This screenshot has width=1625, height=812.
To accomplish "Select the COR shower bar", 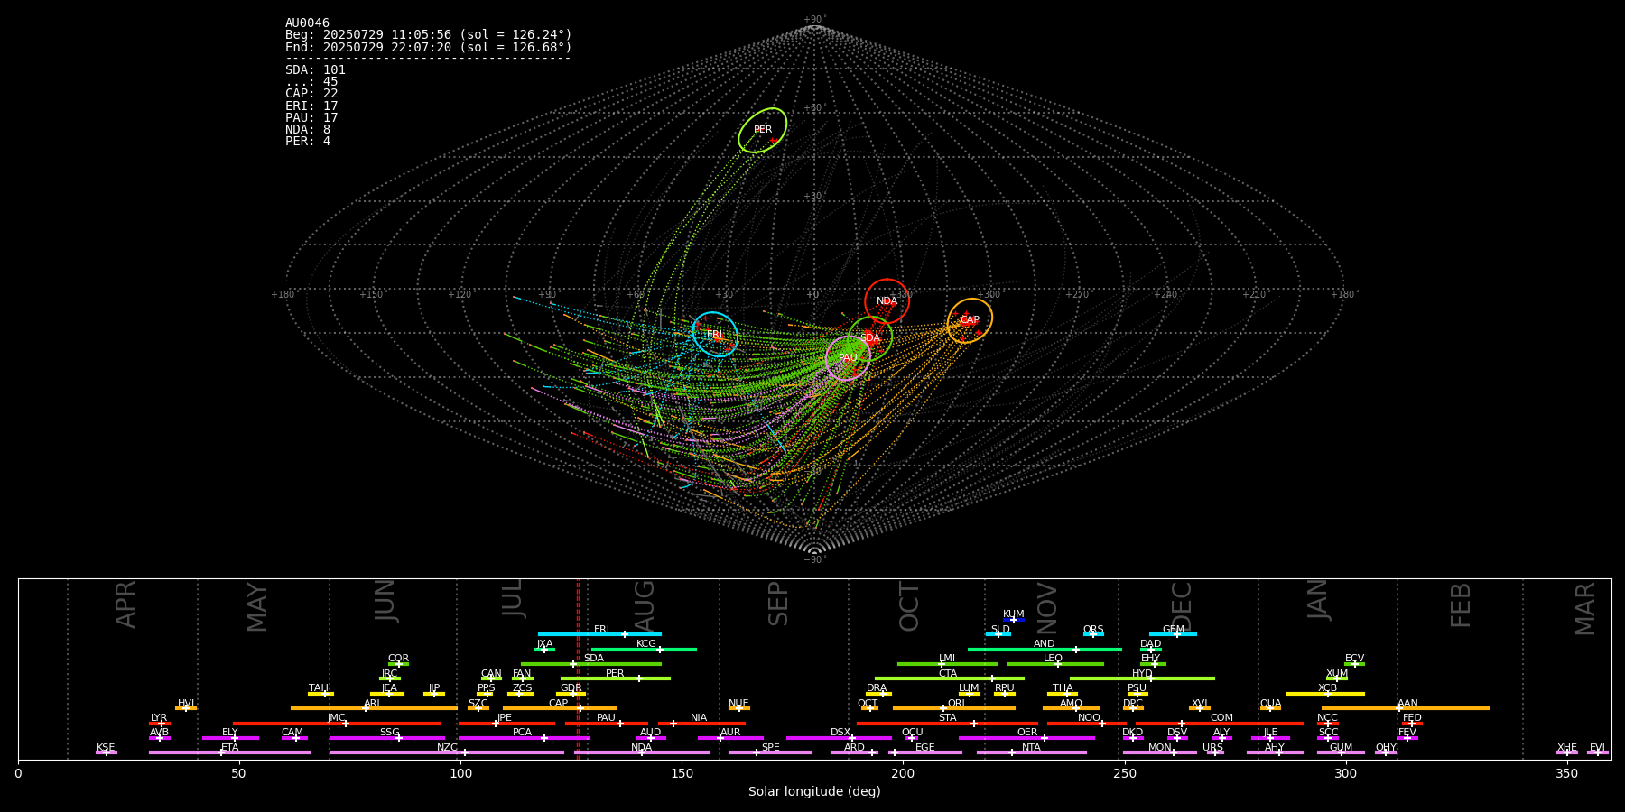I will (398, 664).
